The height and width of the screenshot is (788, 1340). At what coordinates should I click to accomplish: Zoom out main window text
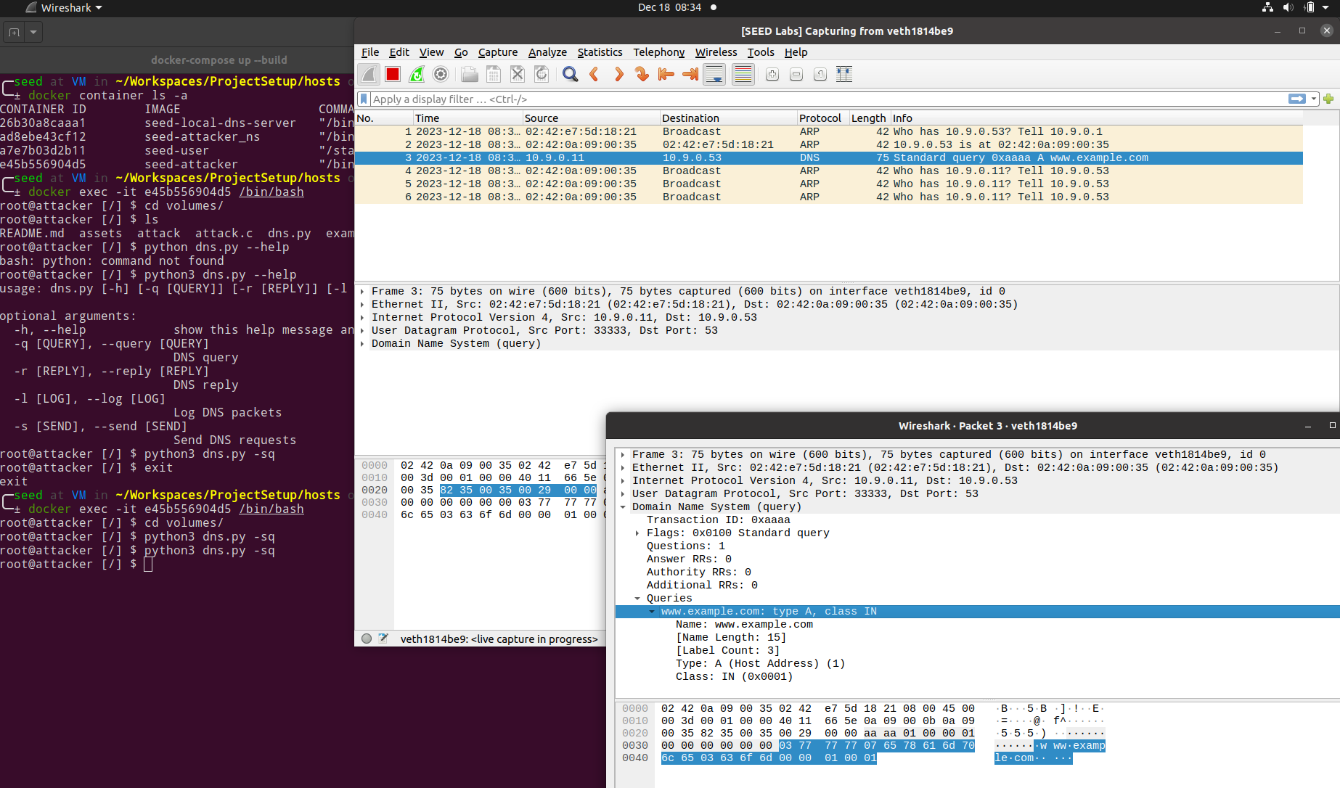(x=796, y=74)
